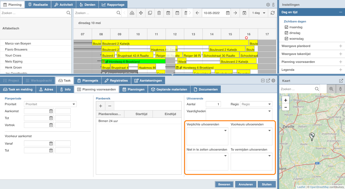
Task: Jump to today with the star calendar icon
Action: coord(244,13)
